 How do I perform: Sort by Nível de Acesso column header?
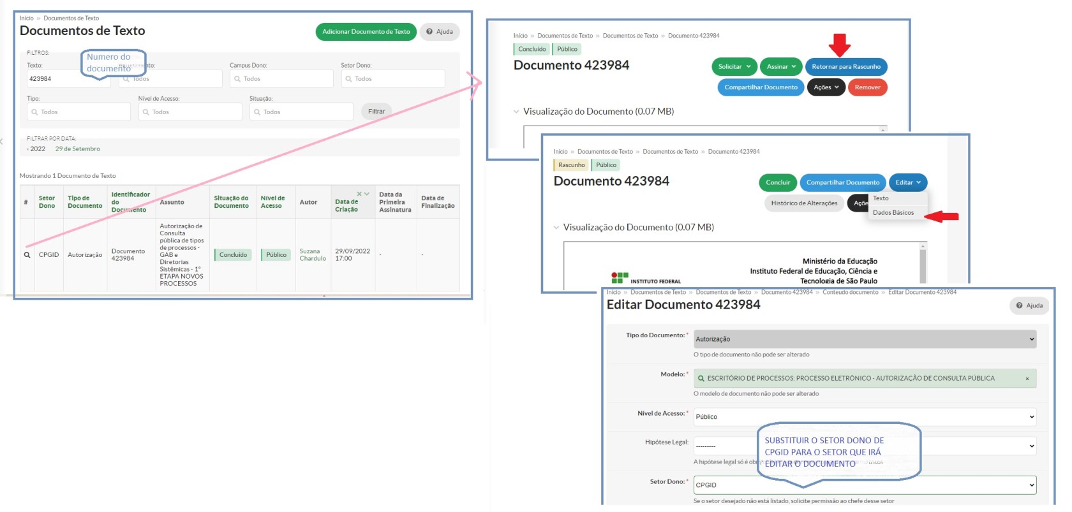(x=272, y=202)
